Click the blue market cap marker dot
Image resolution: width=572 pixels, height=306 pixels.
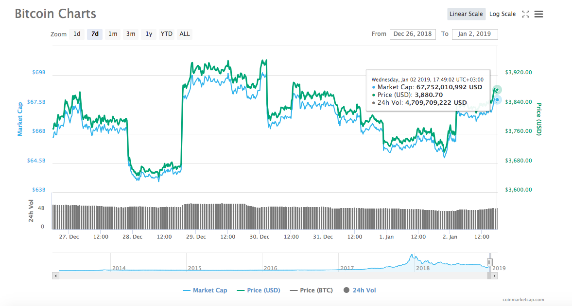tap(497, 100)
